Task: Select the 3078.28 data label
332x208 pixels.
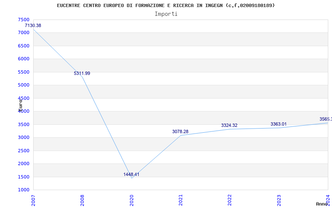Action: coord(180,131)
